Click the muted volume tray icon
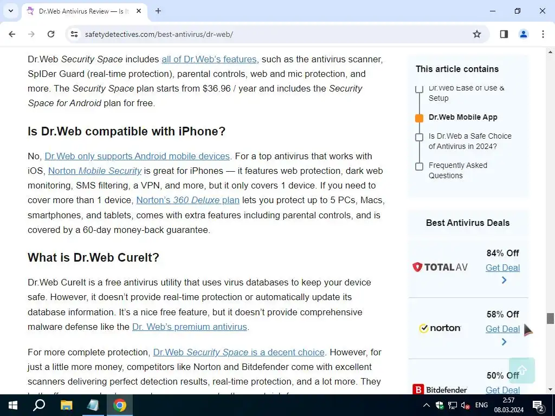 [x=466, y=405]
